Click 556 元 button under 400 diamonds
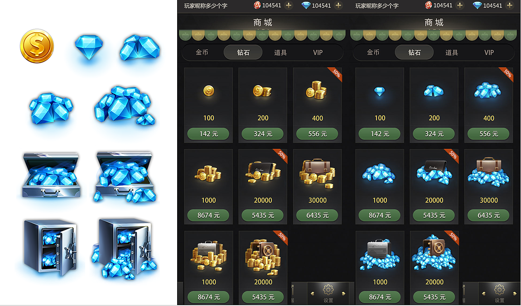The image size is (521, 306). pyautogui.click(x=488, y=134)
